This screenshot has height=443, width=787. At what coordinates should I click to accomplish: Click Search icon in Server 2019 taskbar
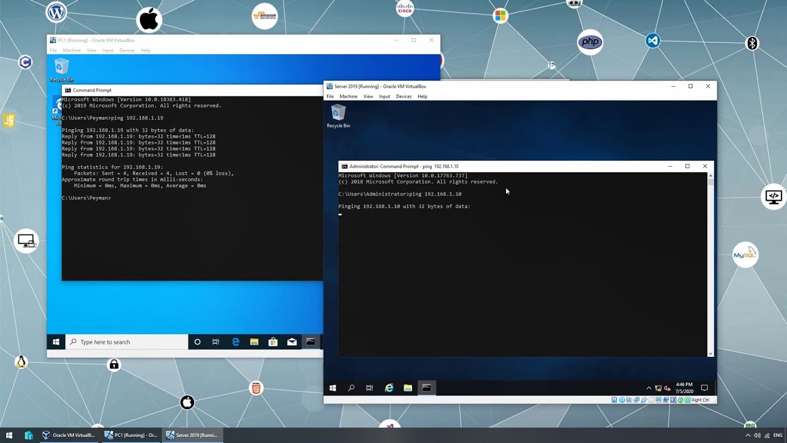[x=351, y=388]
